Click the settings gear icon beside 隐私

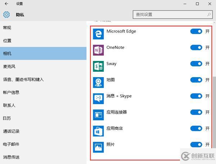tap(6, 14)
